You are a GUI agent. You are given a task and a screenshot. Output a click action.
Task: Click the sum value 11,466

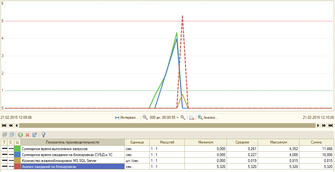click(327, 149)
